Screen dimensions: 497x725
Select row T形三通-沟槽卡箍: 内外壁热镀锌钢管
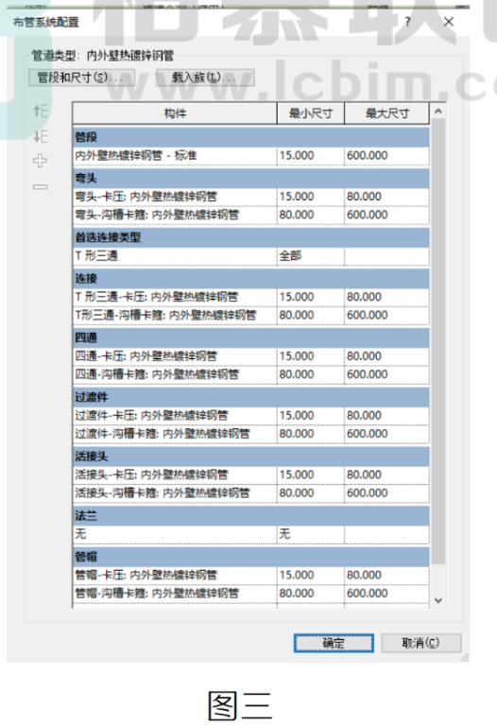(251, 316)
